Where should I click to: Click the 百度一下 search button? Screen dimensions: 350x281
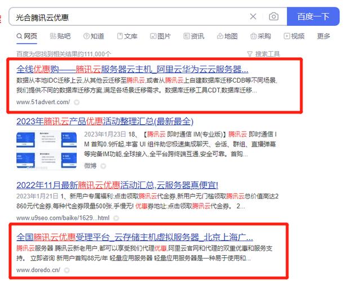313,16
